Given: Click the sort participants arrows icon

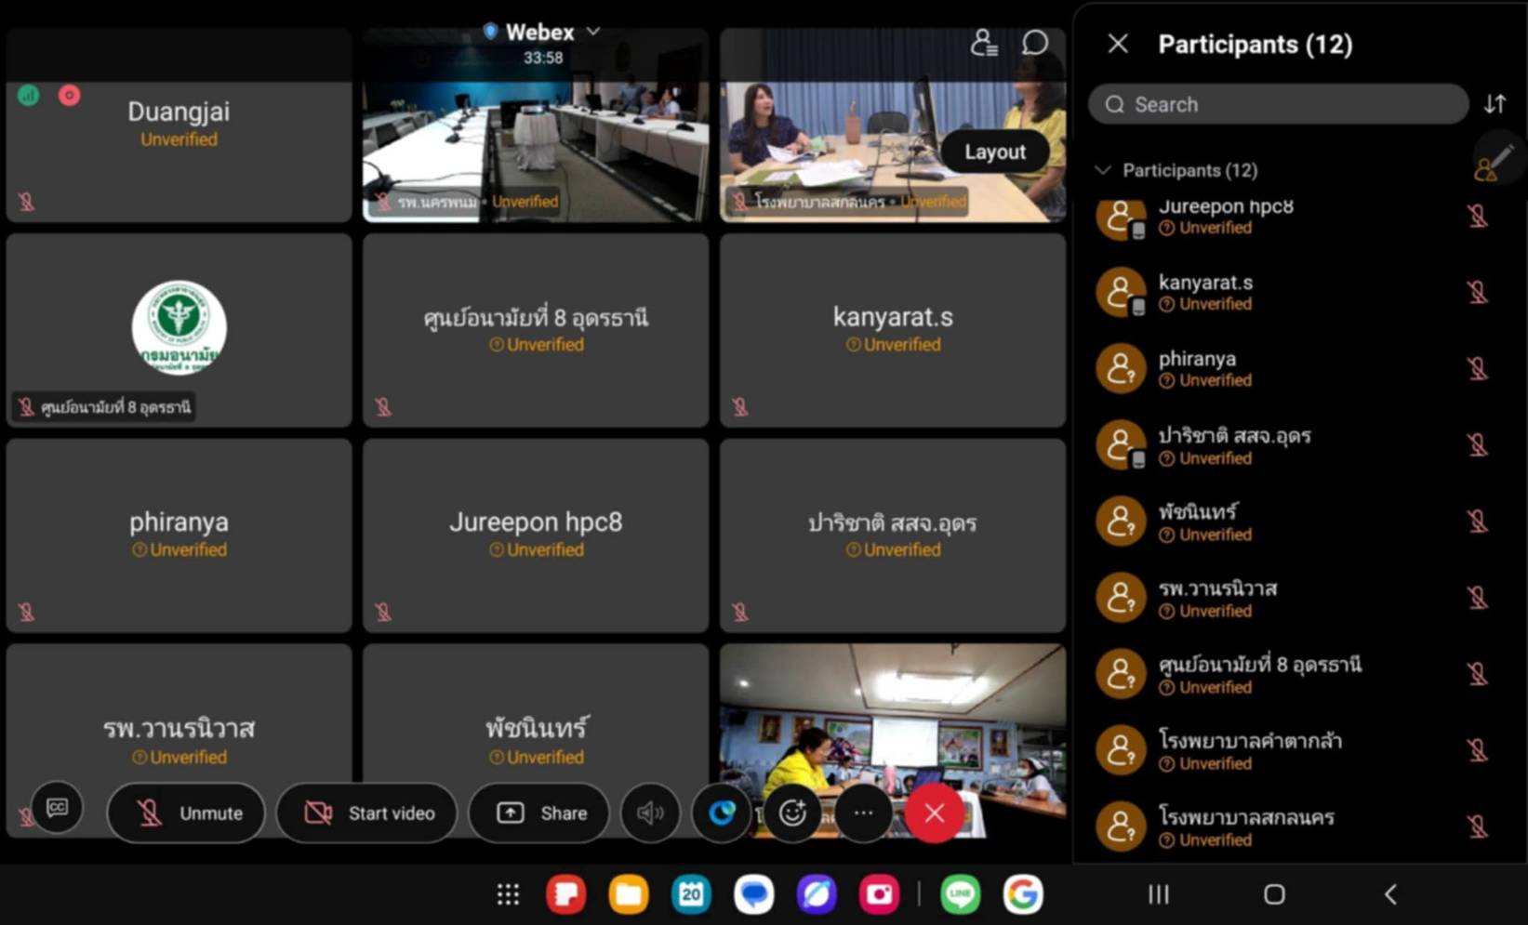Looking at the screenshot, I should click(x=1495, y=104).
